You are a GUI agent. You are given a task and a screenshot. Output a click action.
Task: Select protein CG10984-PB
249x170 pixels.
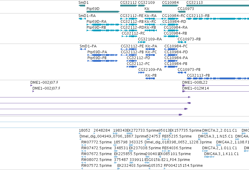171,67
